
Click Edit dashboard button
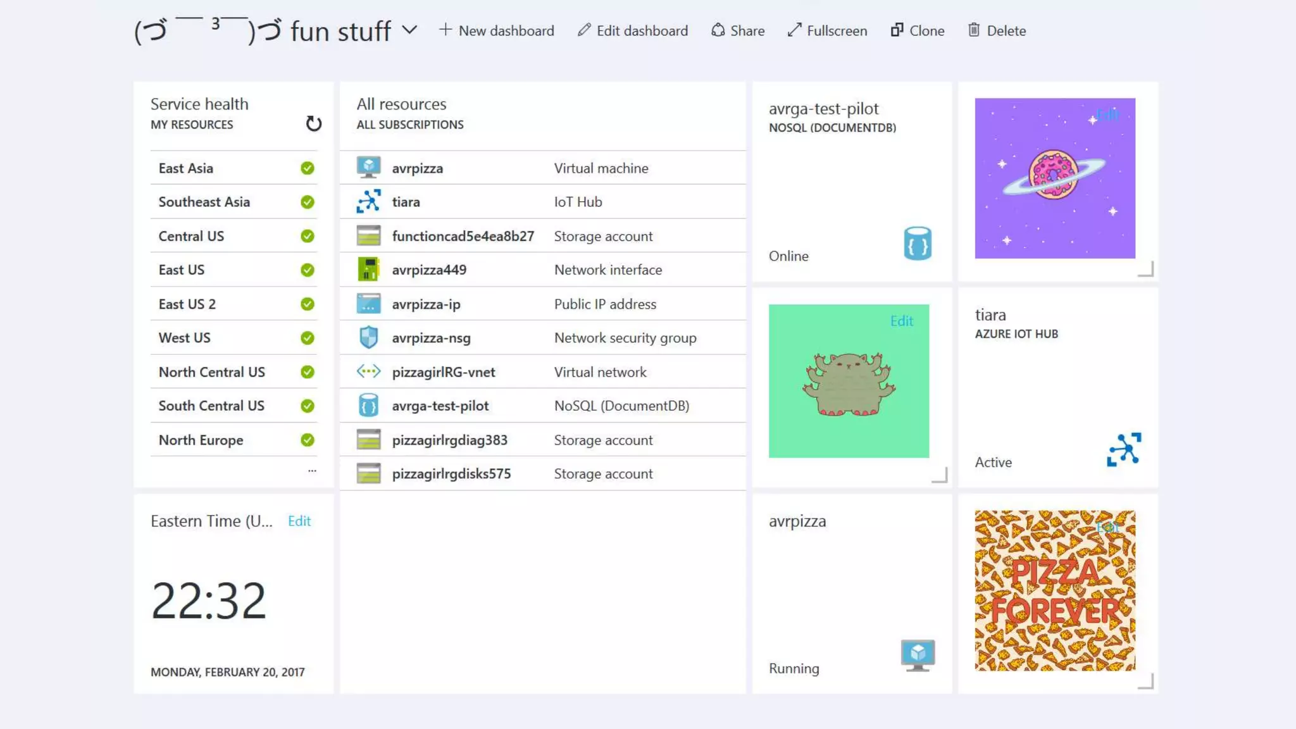[x=632, y=30]
